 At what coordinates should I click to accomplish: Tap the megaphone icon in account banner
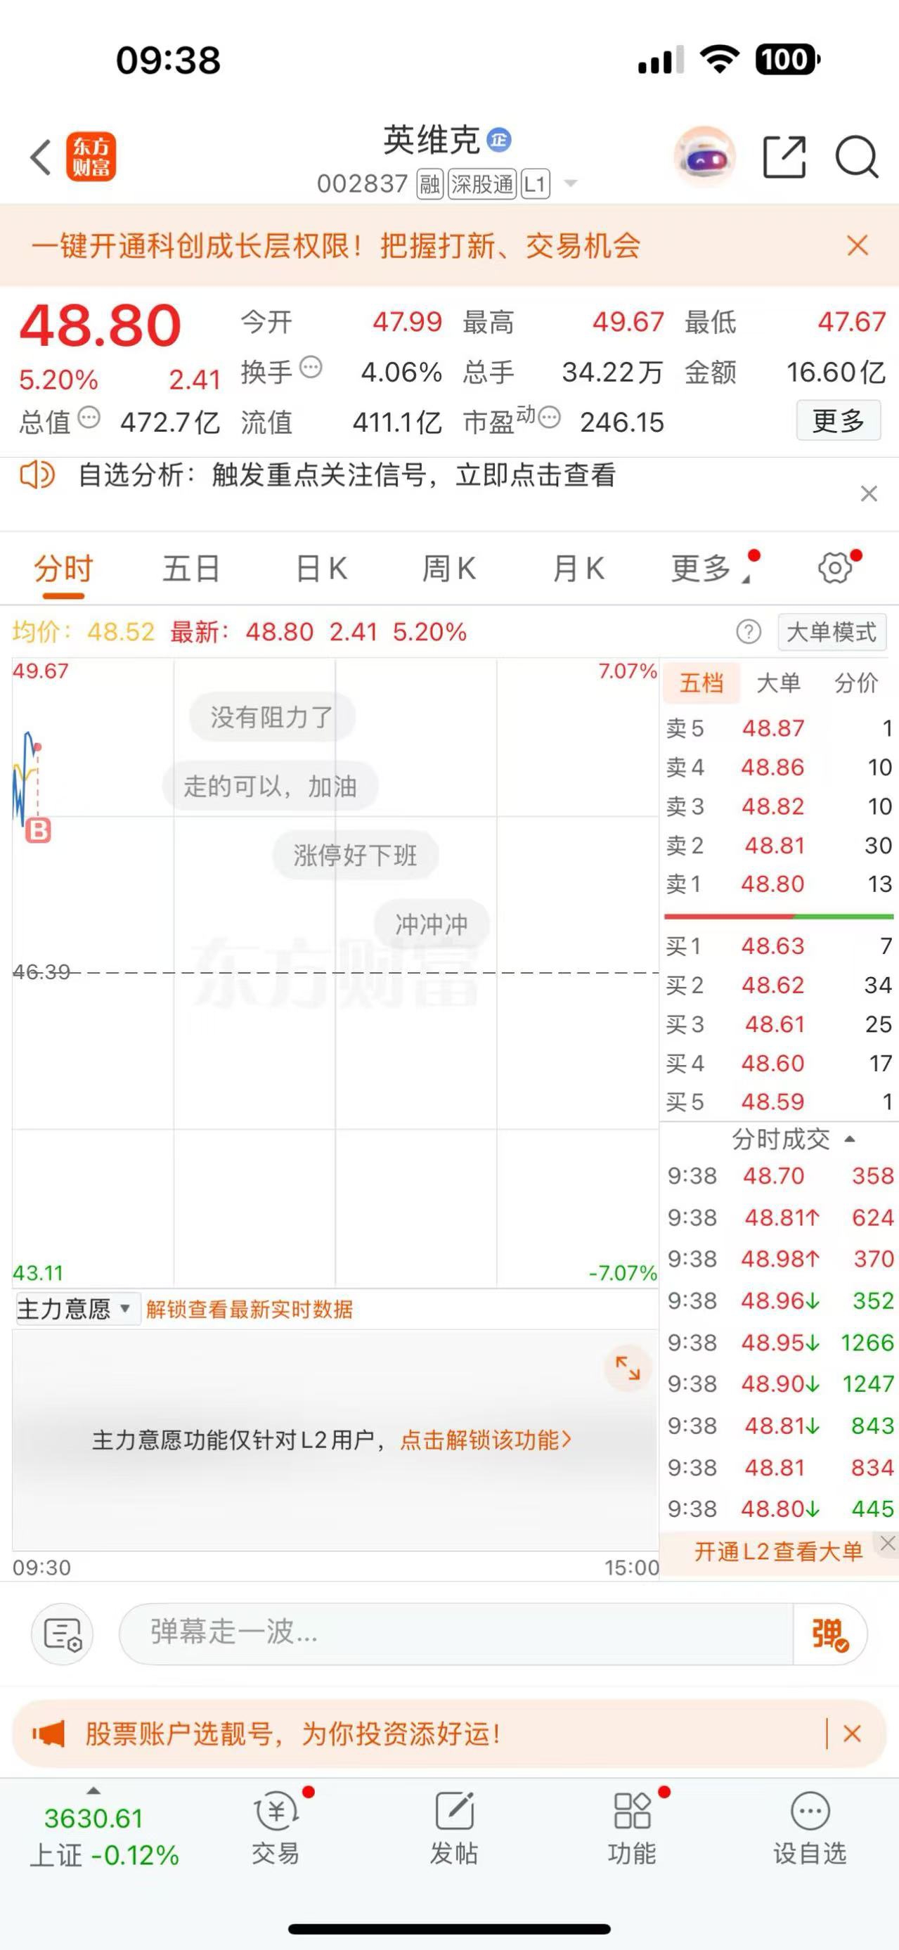(48, 1733)
